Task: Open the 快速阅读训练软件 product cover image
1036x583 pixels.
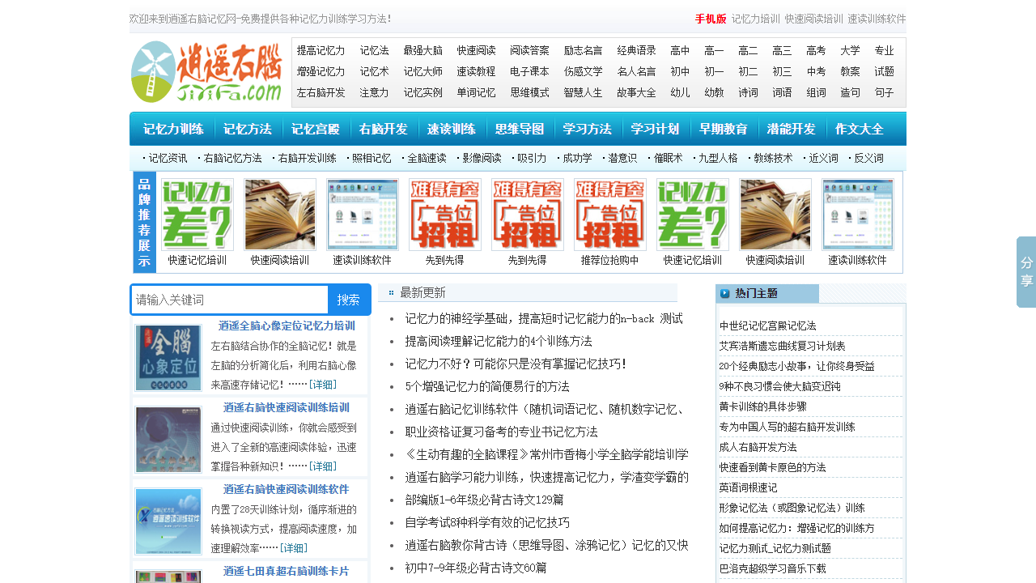Action: [168, 521]
